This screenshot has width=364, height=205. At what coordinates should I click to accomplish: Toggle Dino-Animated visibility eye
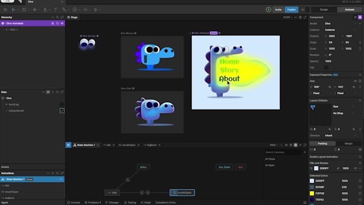coord(62,24)
